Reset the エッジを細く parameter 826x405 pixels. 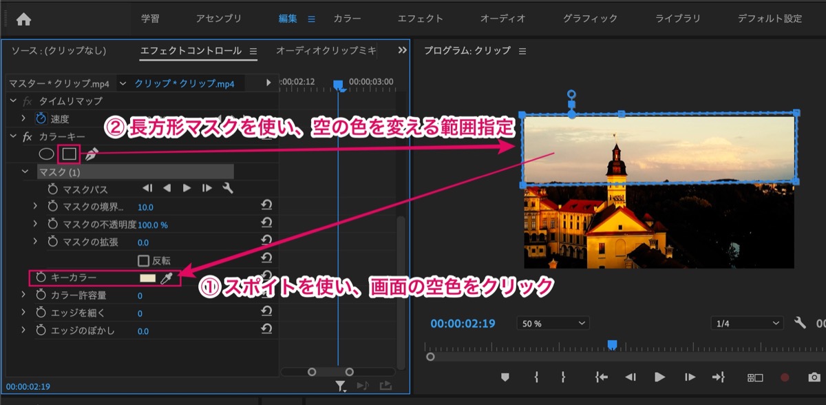[266, 313]
